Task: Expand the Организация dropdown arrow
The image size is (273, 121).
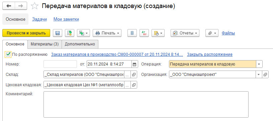Action: coord(259,75)
